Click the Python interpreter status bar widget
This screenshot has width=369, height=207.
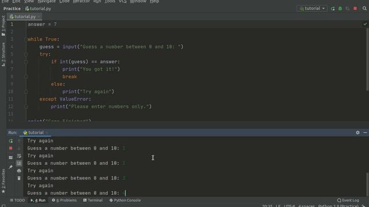[338, 206]
